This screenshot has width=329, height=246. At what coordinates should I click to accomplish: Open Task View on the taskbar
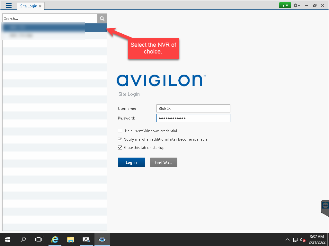39,239
